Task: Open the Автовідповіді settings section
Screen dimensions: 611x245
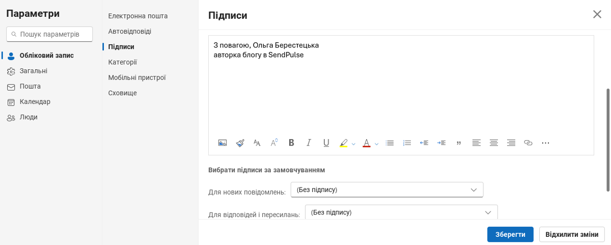Action: pos(130,31)
